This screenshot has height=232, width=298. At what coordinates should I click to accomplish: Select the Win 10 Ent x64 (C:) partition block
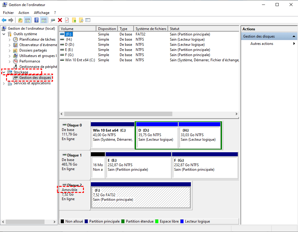pos(113,135)
